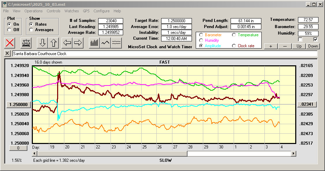Click the balance scale icon
The height and width of the screenshot is (171, 325).
coord(26,43)
